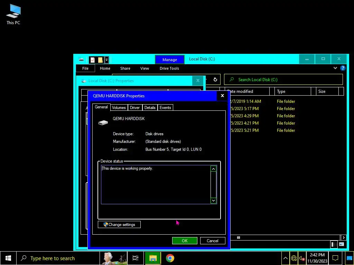Open the notification center icon
Image resolution: width=354 pixels, height=265 pixels.
click(335, 258)
